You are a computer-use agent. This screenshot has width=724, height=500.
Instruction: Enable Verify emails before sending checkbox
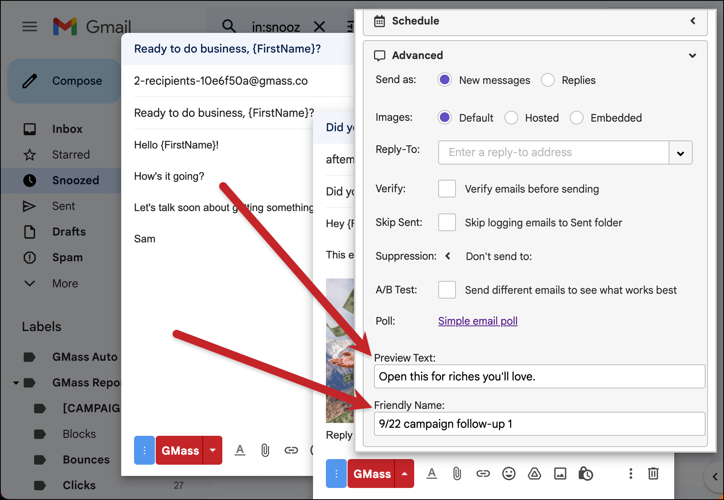(447, 189)
